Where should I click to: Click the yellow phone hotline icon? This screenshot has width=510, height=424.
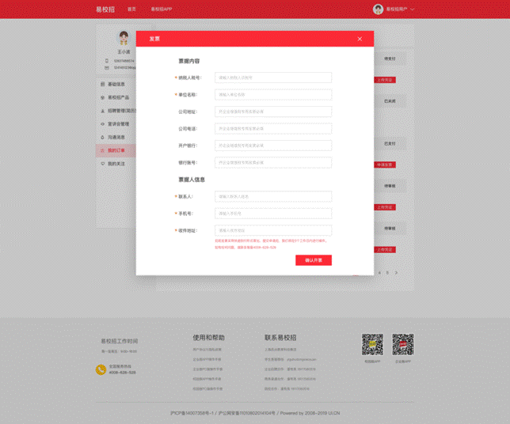[x=101, y=369]
